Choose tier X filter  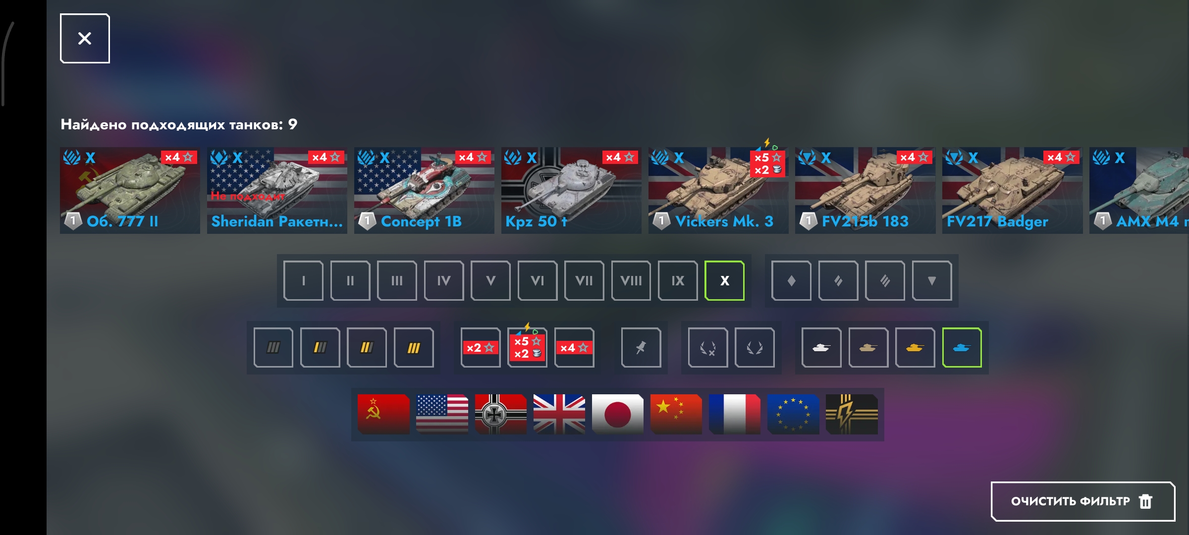[724, 280]
